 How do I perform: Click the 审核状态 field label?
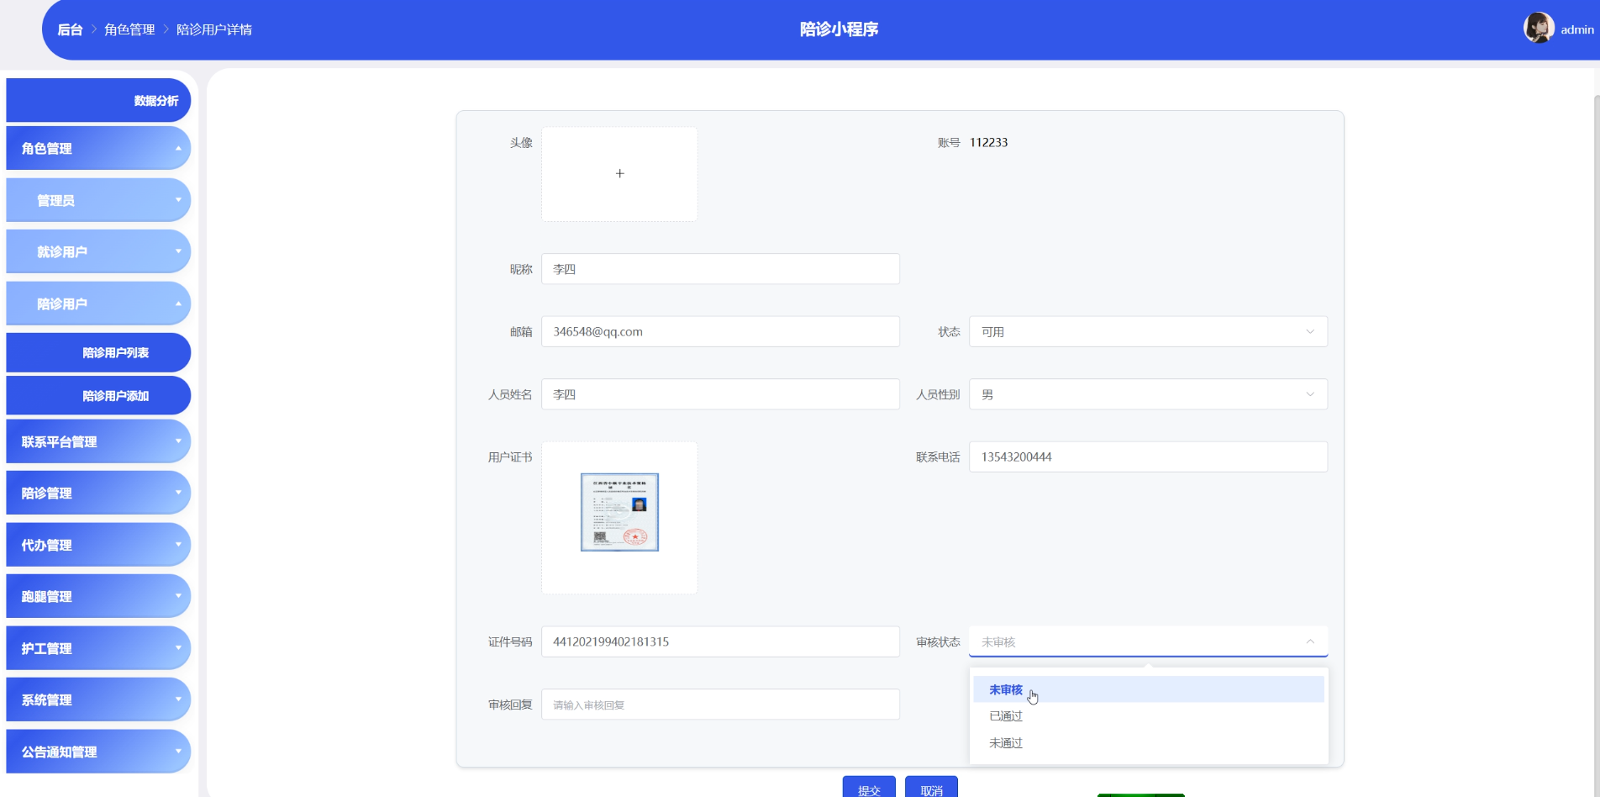click(938, 641)
